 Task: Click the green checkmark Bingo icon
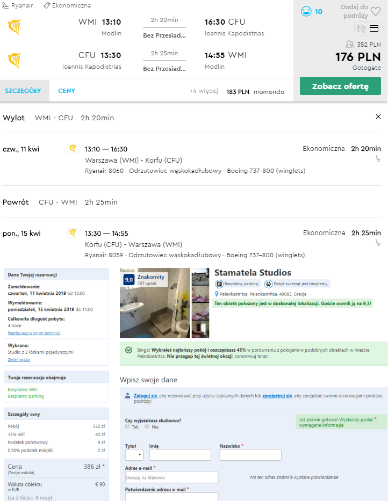pos(128,350)
